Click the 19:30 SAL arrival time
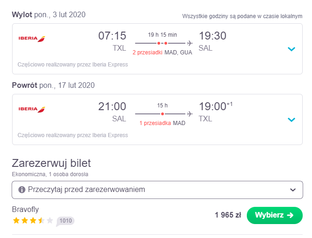 [x=212, y=41]
